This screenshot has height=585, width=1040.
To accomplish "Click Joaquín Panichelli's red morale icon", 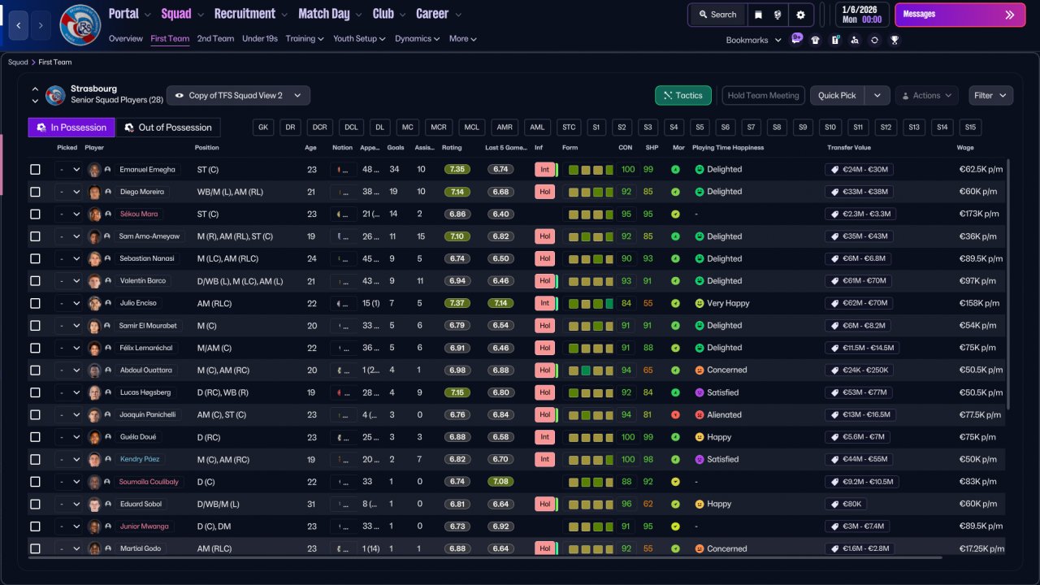I will 675,415.
